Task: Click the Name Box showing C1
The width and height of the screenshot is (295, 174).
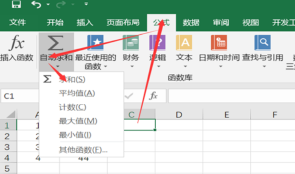Action: point(20,96)
